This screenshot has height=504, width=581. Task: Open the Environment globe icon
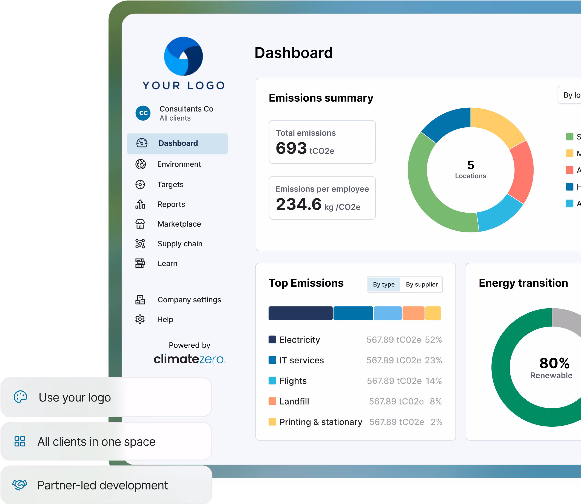(x=141, y=164)
